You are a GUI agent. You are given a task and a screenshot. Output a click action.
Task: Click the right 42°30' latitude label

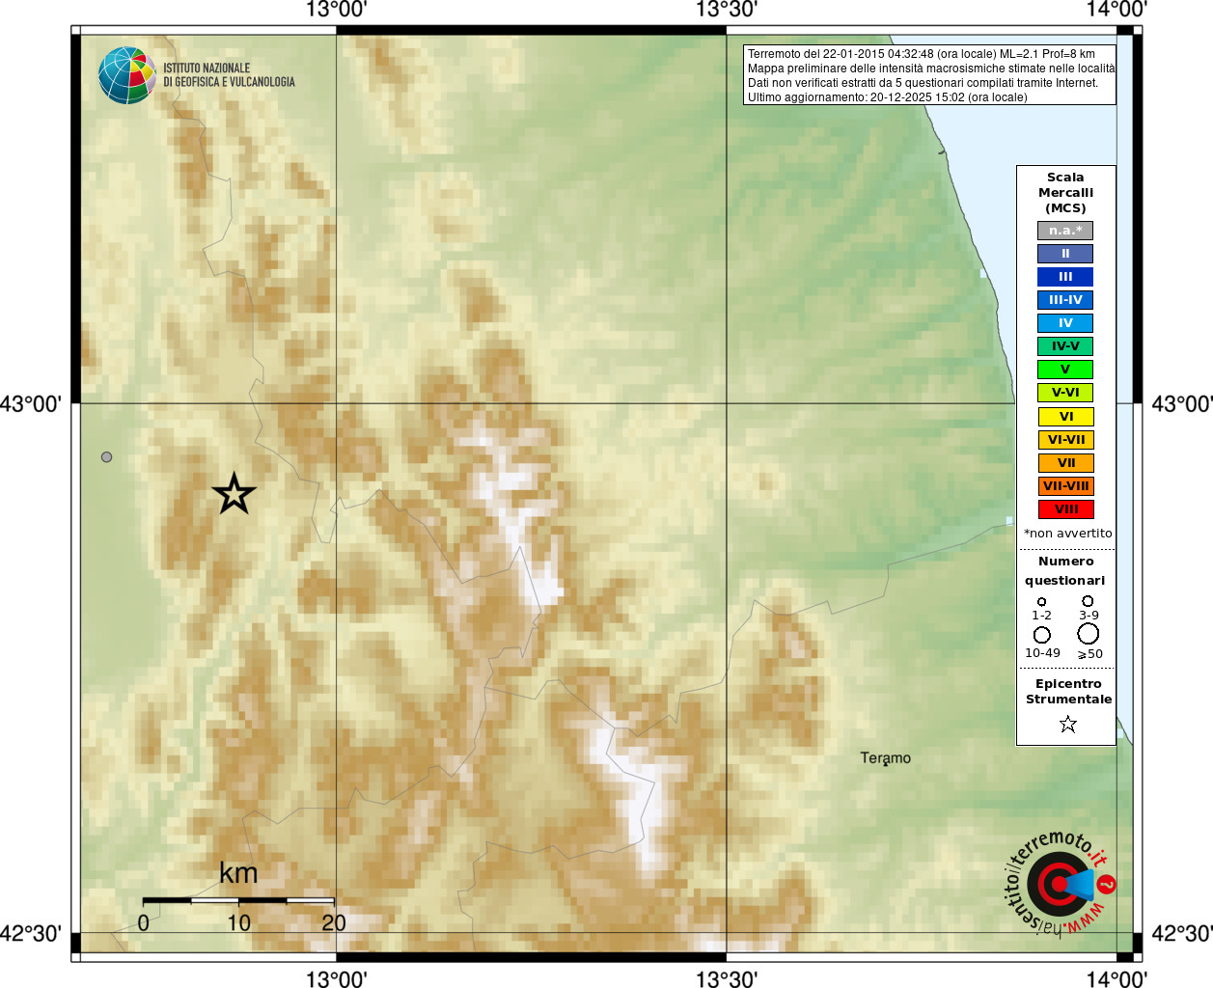1182,933
